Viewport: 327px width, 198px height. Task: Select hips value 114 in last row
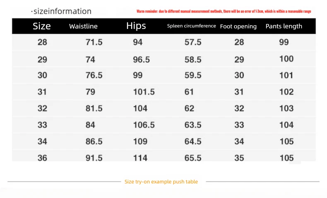tap(140, 158)
